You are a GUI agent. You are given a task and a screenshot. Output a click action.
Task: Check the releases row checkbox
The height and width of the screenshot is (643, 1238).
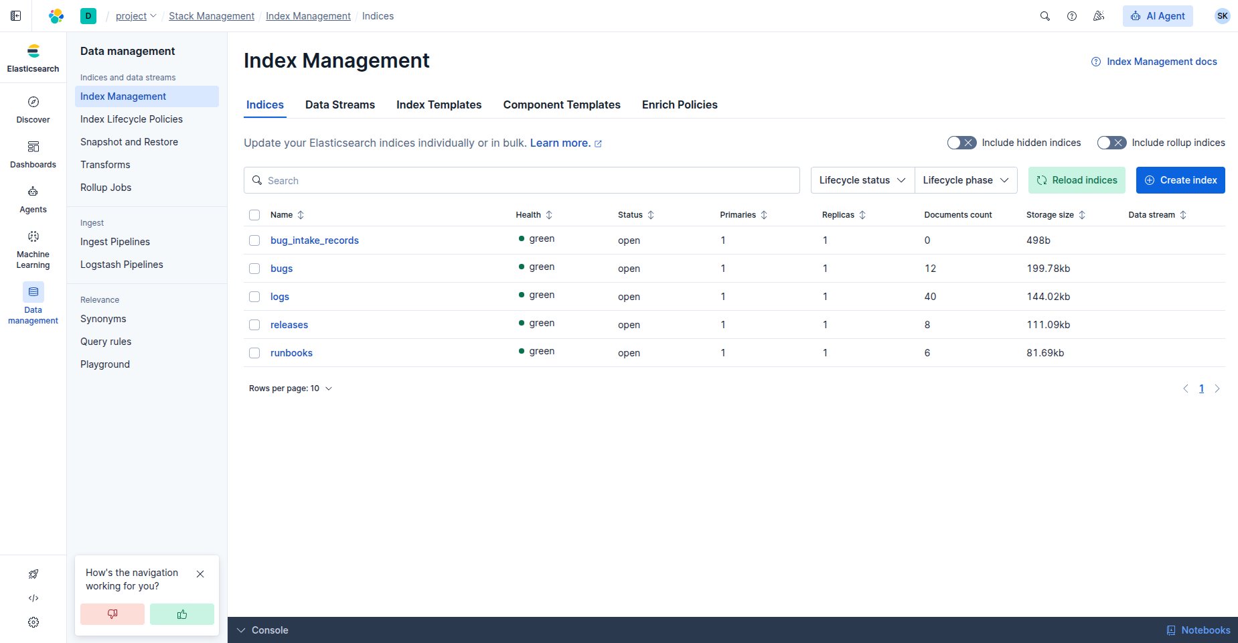pos(254,325)
